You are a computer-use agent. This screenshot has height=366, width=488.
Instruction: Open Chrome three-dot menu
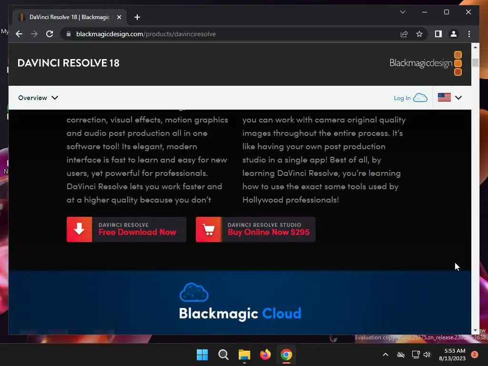point(469,34)
